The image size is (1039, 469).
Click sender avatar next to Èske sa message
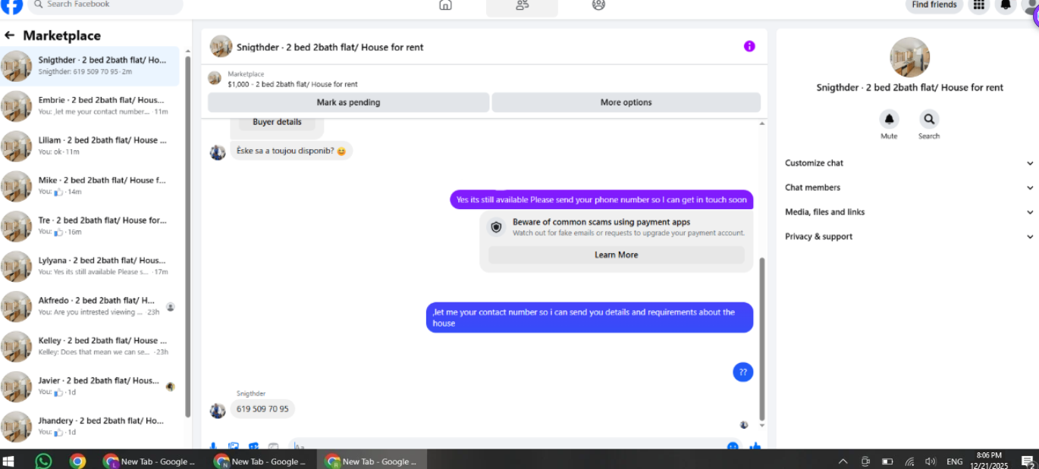click(218, 152)
